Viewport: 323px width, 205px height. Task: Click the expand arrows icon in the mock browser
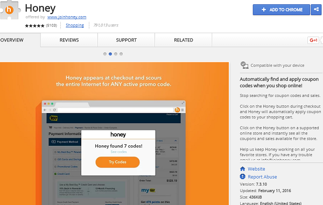tap(183, 103)
